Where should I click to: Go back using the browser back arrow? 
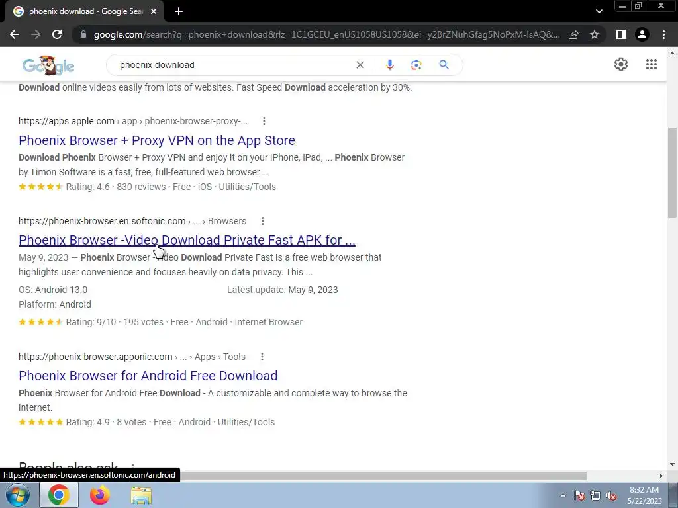[x=15, y=34]
